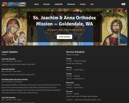Open Holy Week guide and service schedule
This screenshot has height=103, width=129.
tap(15, 79)
